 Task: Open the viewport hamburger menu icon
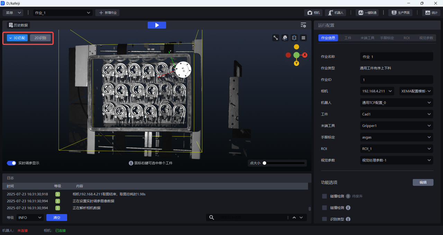(304, 38)
